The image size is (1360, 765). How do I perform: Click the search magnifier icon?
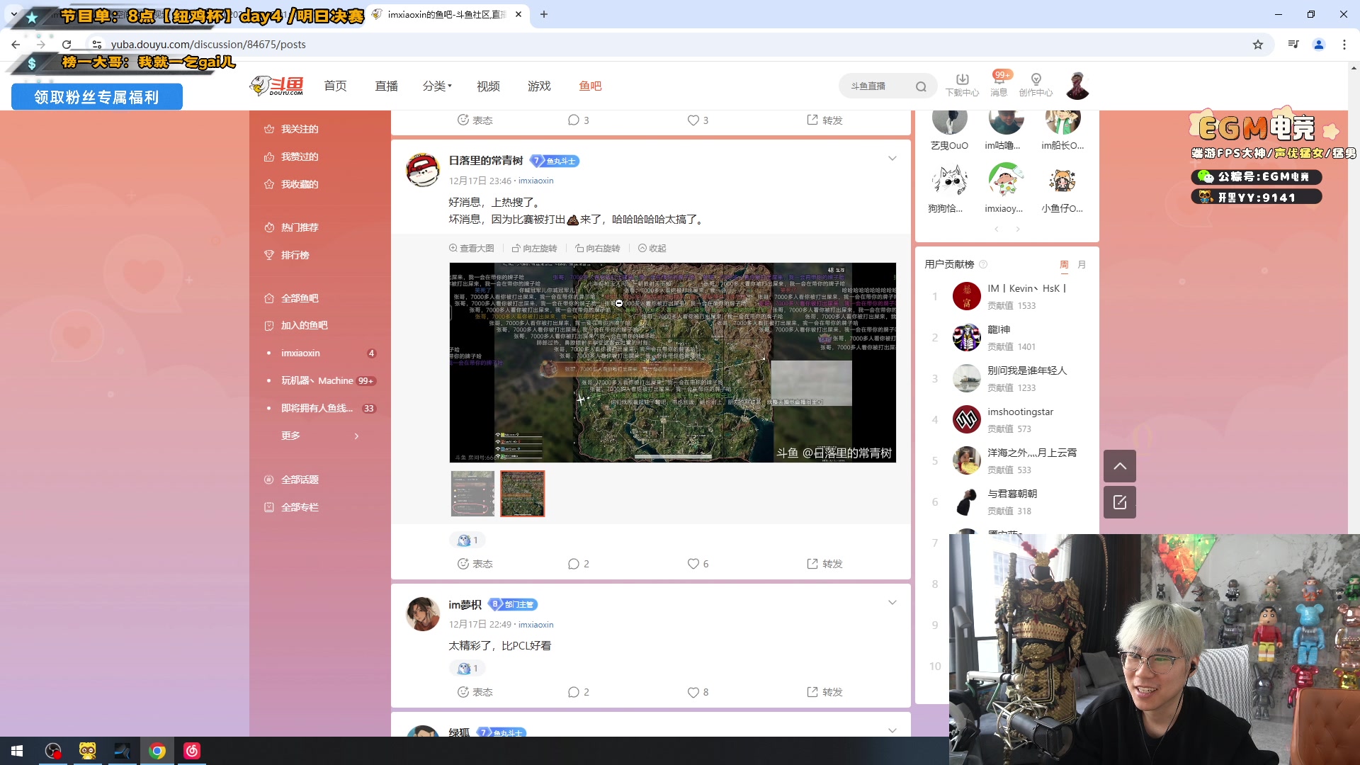tap(920, 86)
